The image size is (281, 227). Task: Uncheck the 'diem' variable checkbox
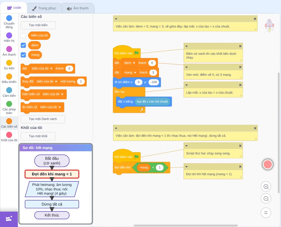pos(23,45)
